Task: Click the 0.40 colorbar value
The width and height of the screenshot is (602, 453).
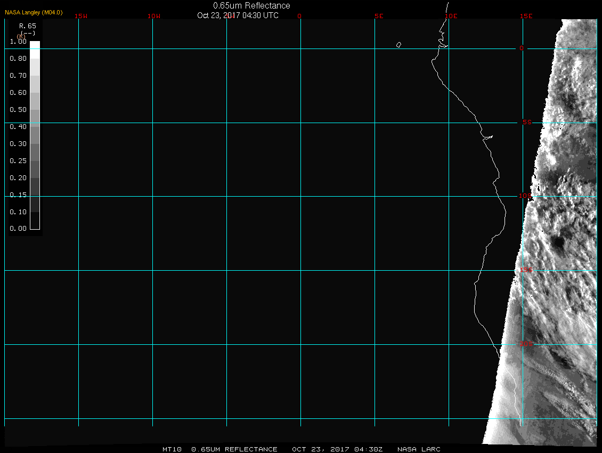Action: (x=18, y=127)
